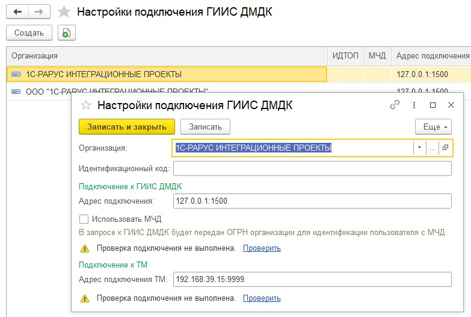Viewport: 471px width, 317px height.
Task: Open the Еще dropdown menu
Action: (433, 127)
